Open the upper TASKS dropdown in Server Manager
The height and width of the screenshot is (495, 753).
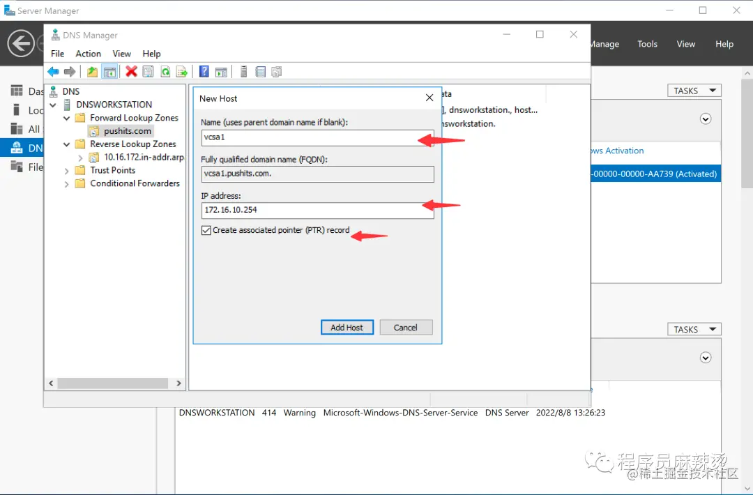click(694, 91)
